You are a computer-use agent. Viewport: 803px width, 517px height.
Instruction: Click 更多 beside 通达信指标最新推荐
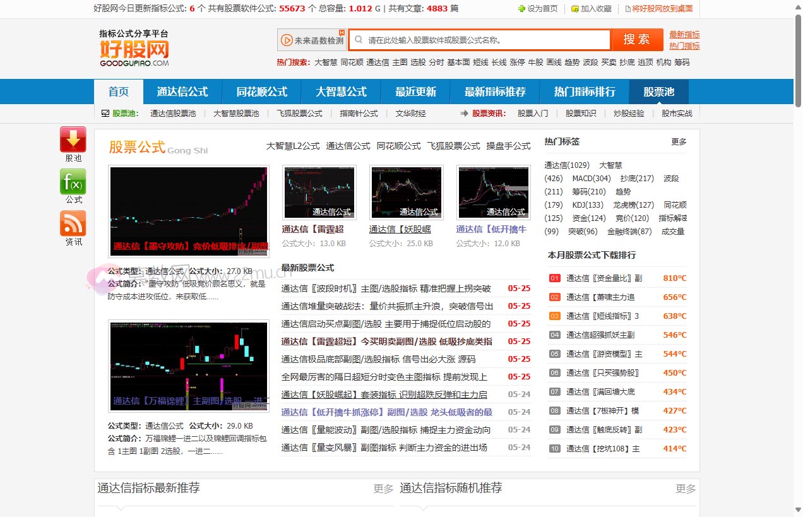(383, 488)
